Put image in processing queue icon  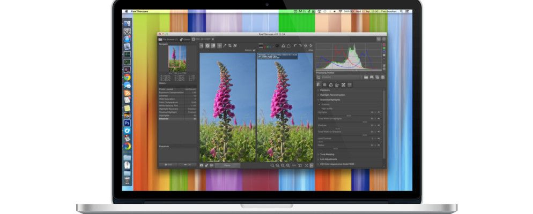click(x=206, y=165)
